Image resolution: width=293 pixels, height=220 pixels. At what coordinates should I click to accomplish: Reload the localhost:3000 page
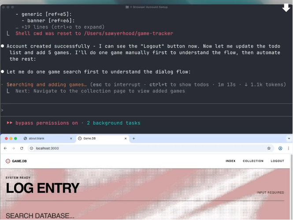(x=22, y=148)
